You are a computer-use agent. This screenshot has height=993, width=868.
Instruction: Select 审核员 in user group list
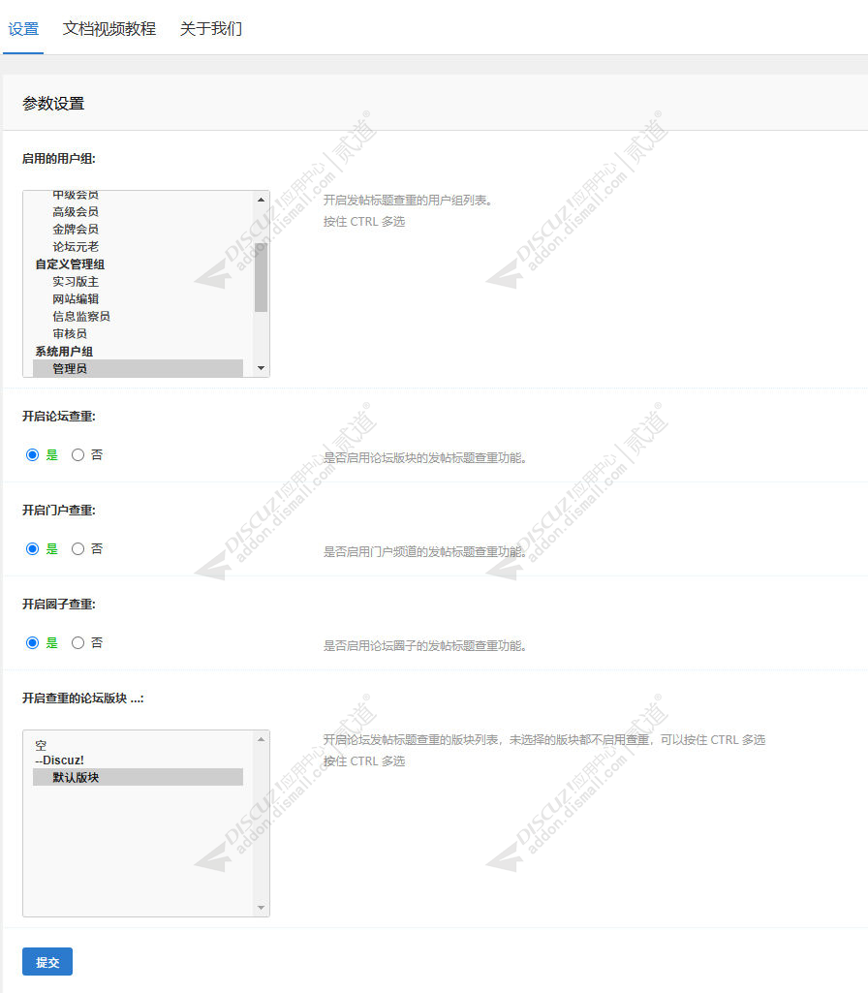pyautogui.click(x=138, y=333)
